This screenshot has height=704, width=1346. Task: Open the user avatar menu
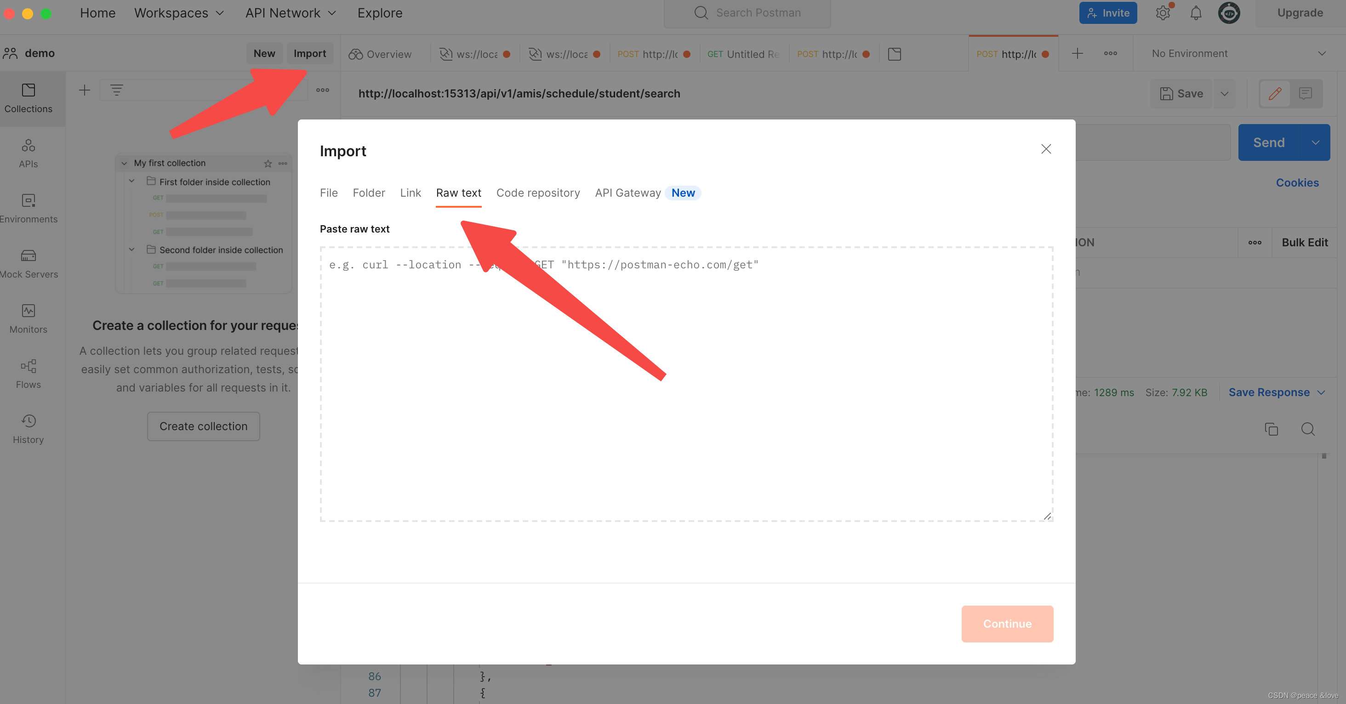1229,12
